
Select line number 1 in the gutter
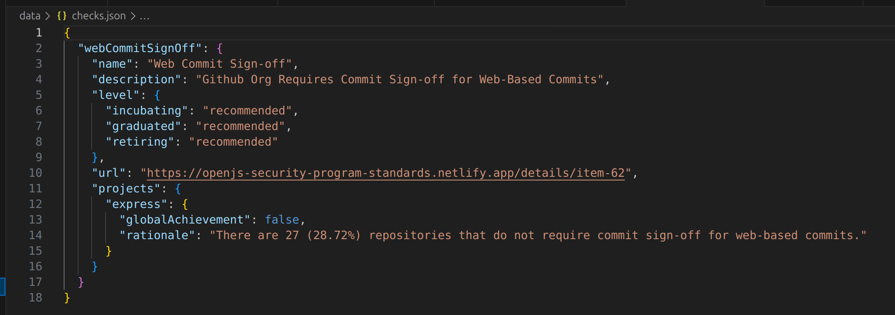[39, 32]
